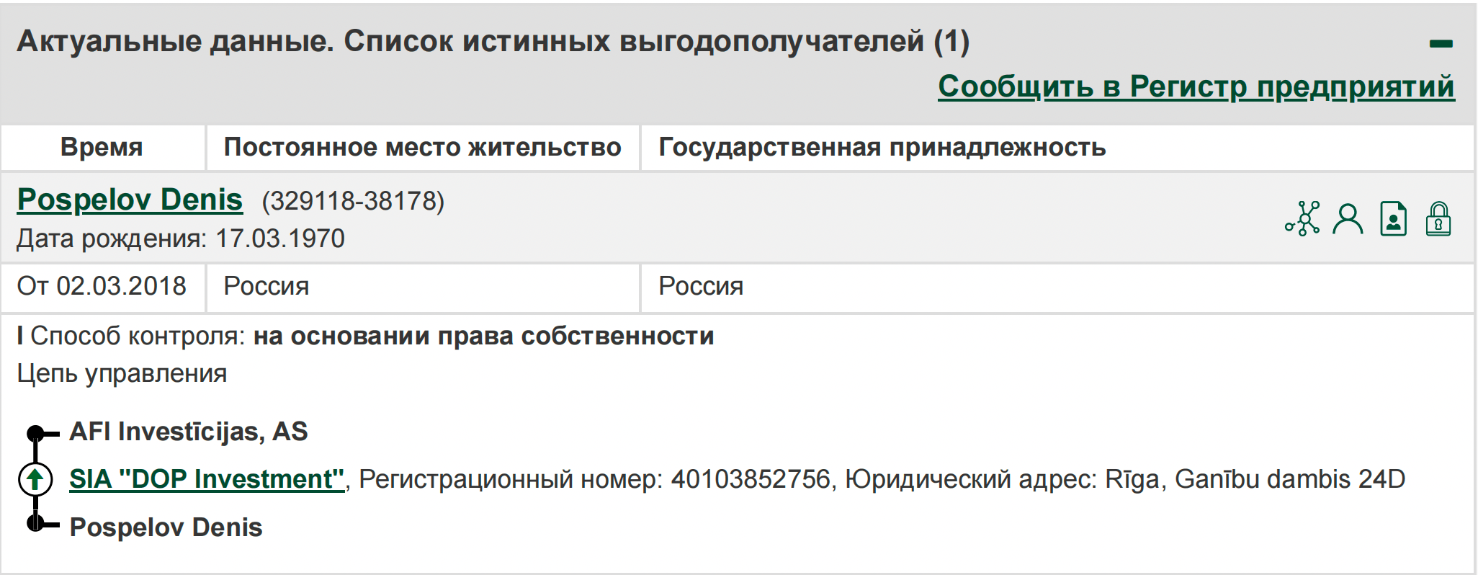Click the green up-arrow in the control chain
1478x575 pixels.
point(34,478)
